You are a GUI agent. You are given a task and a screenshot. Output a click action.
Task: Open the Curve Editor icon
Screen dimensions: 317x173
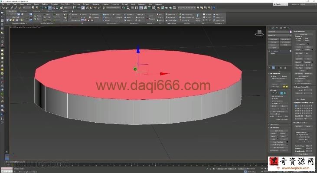pos(145,8)
